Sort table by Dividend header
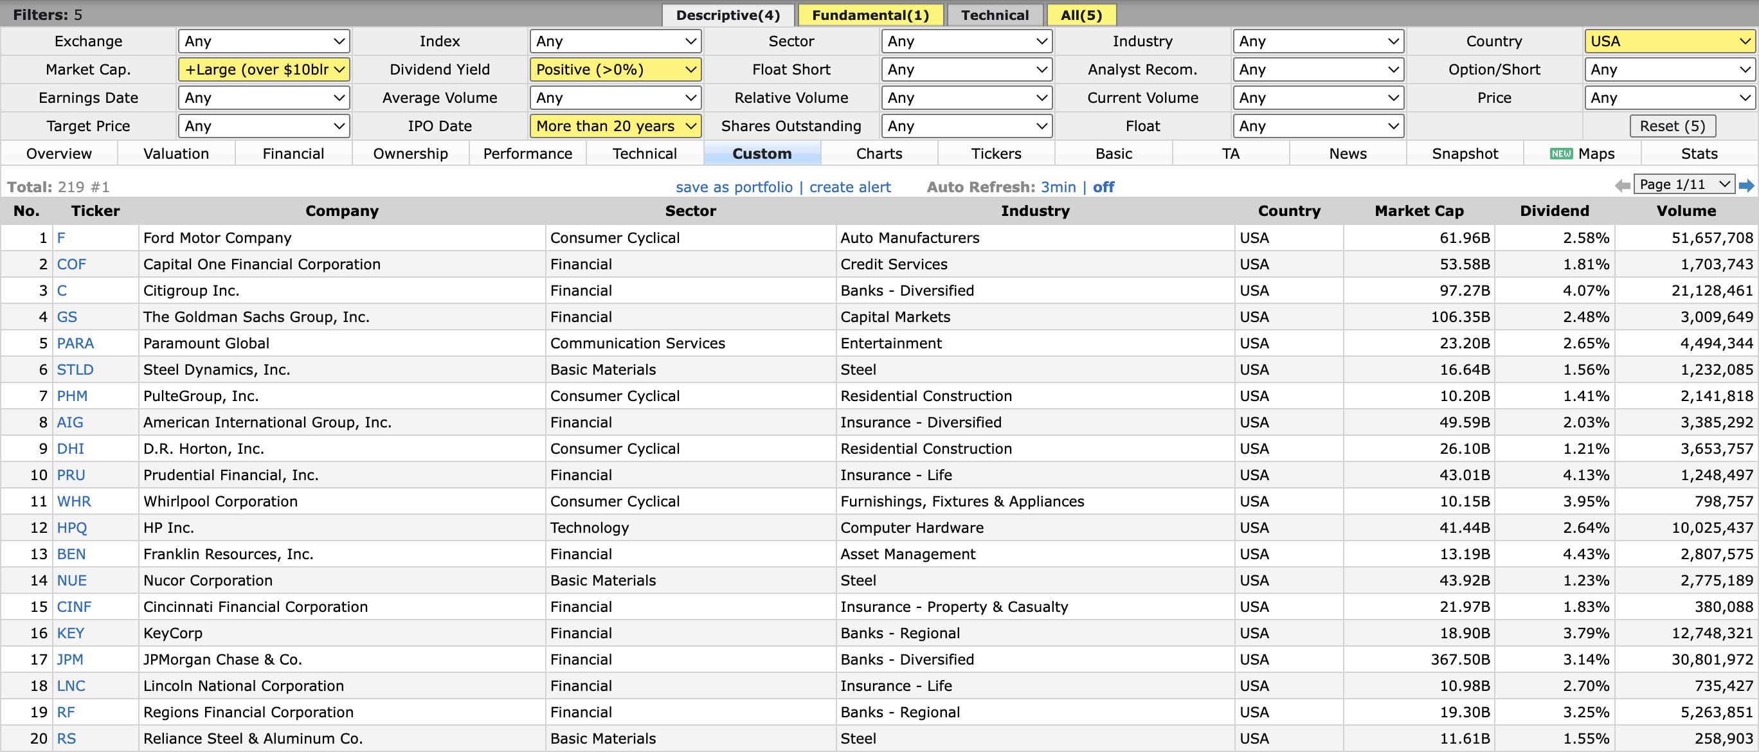This screenshot has width=1759, height=752. (1554, 211)
